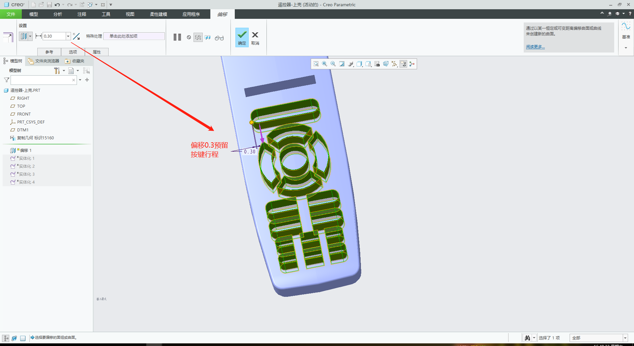Switch to the 模型树 navigator tab
The height and width of the screenshot is (346, 634).
click(x=13, y=61)
